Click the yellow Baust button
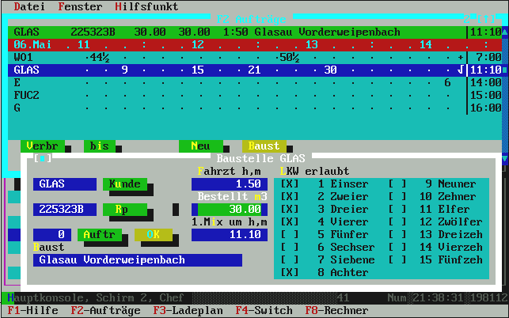The image size is (509, 318). pos(263,146)
